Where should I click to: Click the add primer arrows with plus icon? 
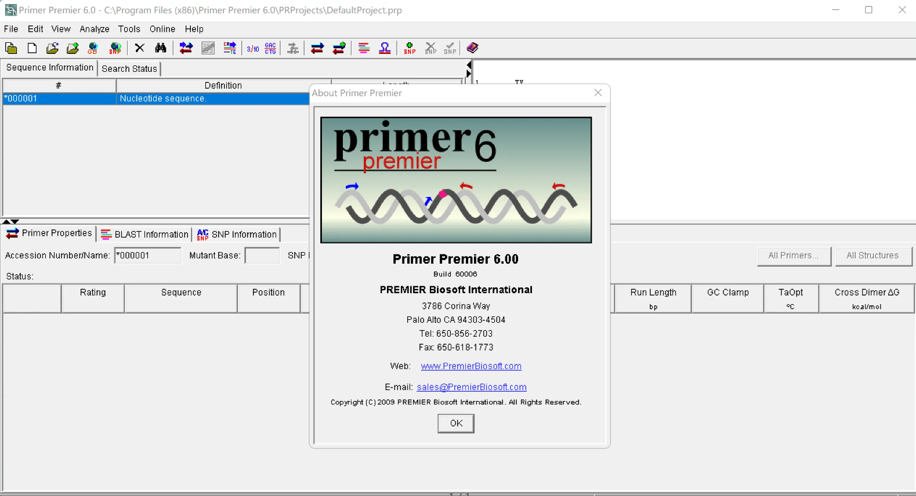pos(339,48)
